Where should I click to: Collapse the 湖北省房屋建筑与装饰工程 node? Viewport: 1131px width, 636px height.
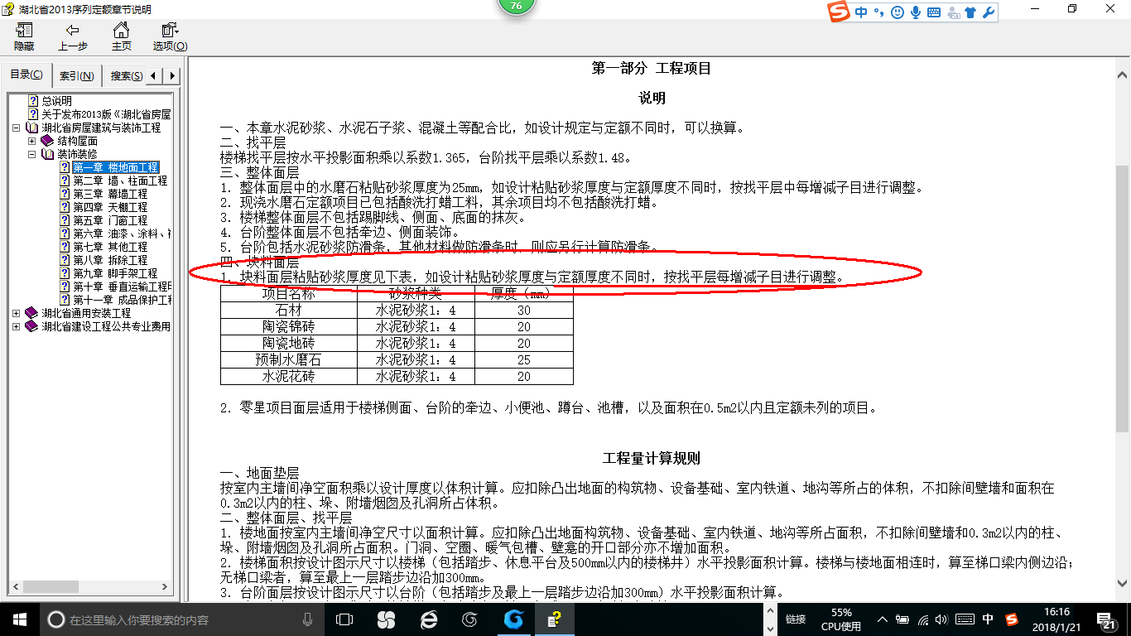17,128
